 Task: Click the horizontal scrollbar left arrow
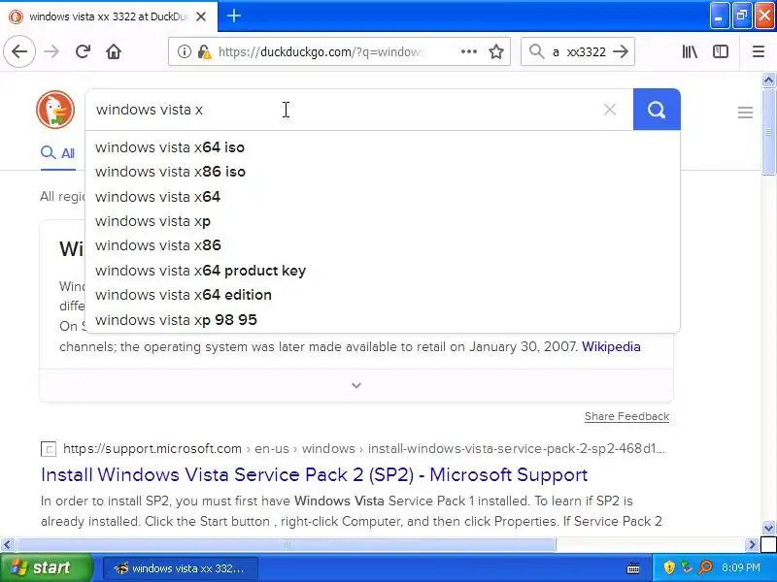click(7, 545)
